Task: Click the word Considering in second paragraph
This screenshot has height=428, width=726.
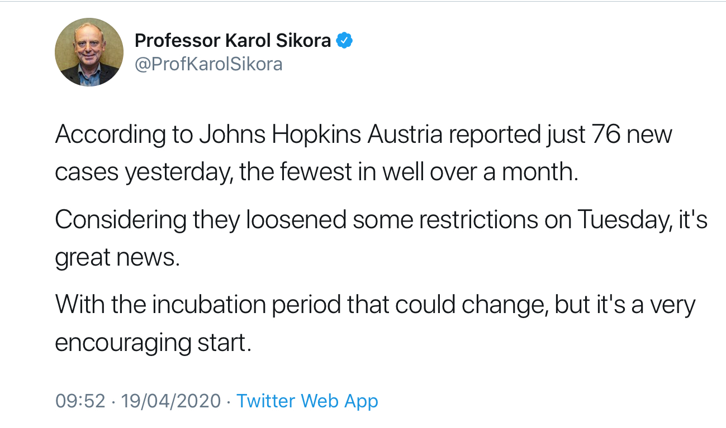Action: pyautogui.click(x=121, y=220)
